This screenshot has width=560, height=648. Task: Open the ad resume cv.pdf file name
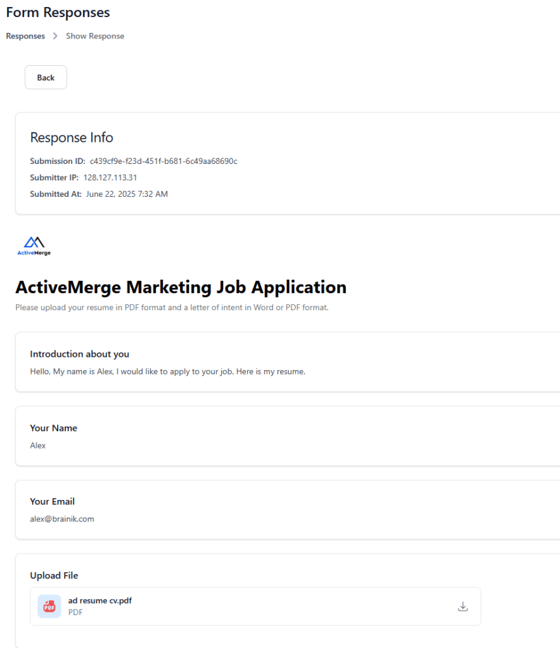[x=99, y=601]
